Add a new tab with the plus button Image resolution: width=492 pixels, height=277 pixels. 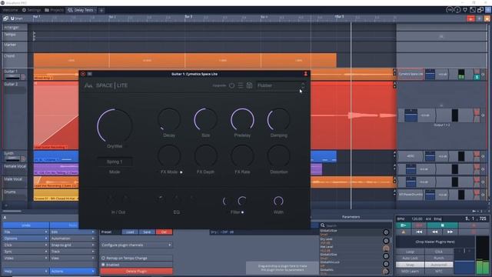101,10
